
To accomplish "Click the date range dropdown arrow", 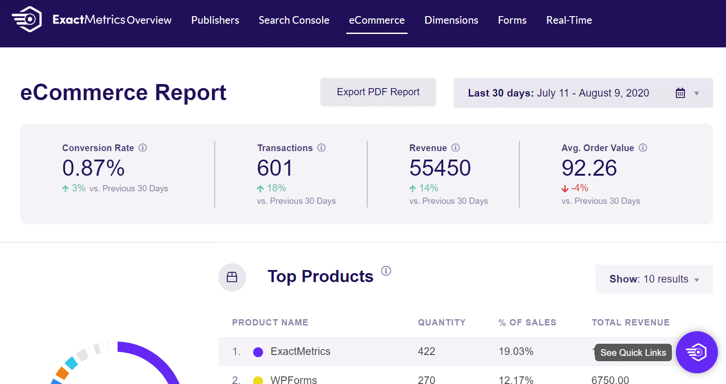I will [x=696, y=93].
